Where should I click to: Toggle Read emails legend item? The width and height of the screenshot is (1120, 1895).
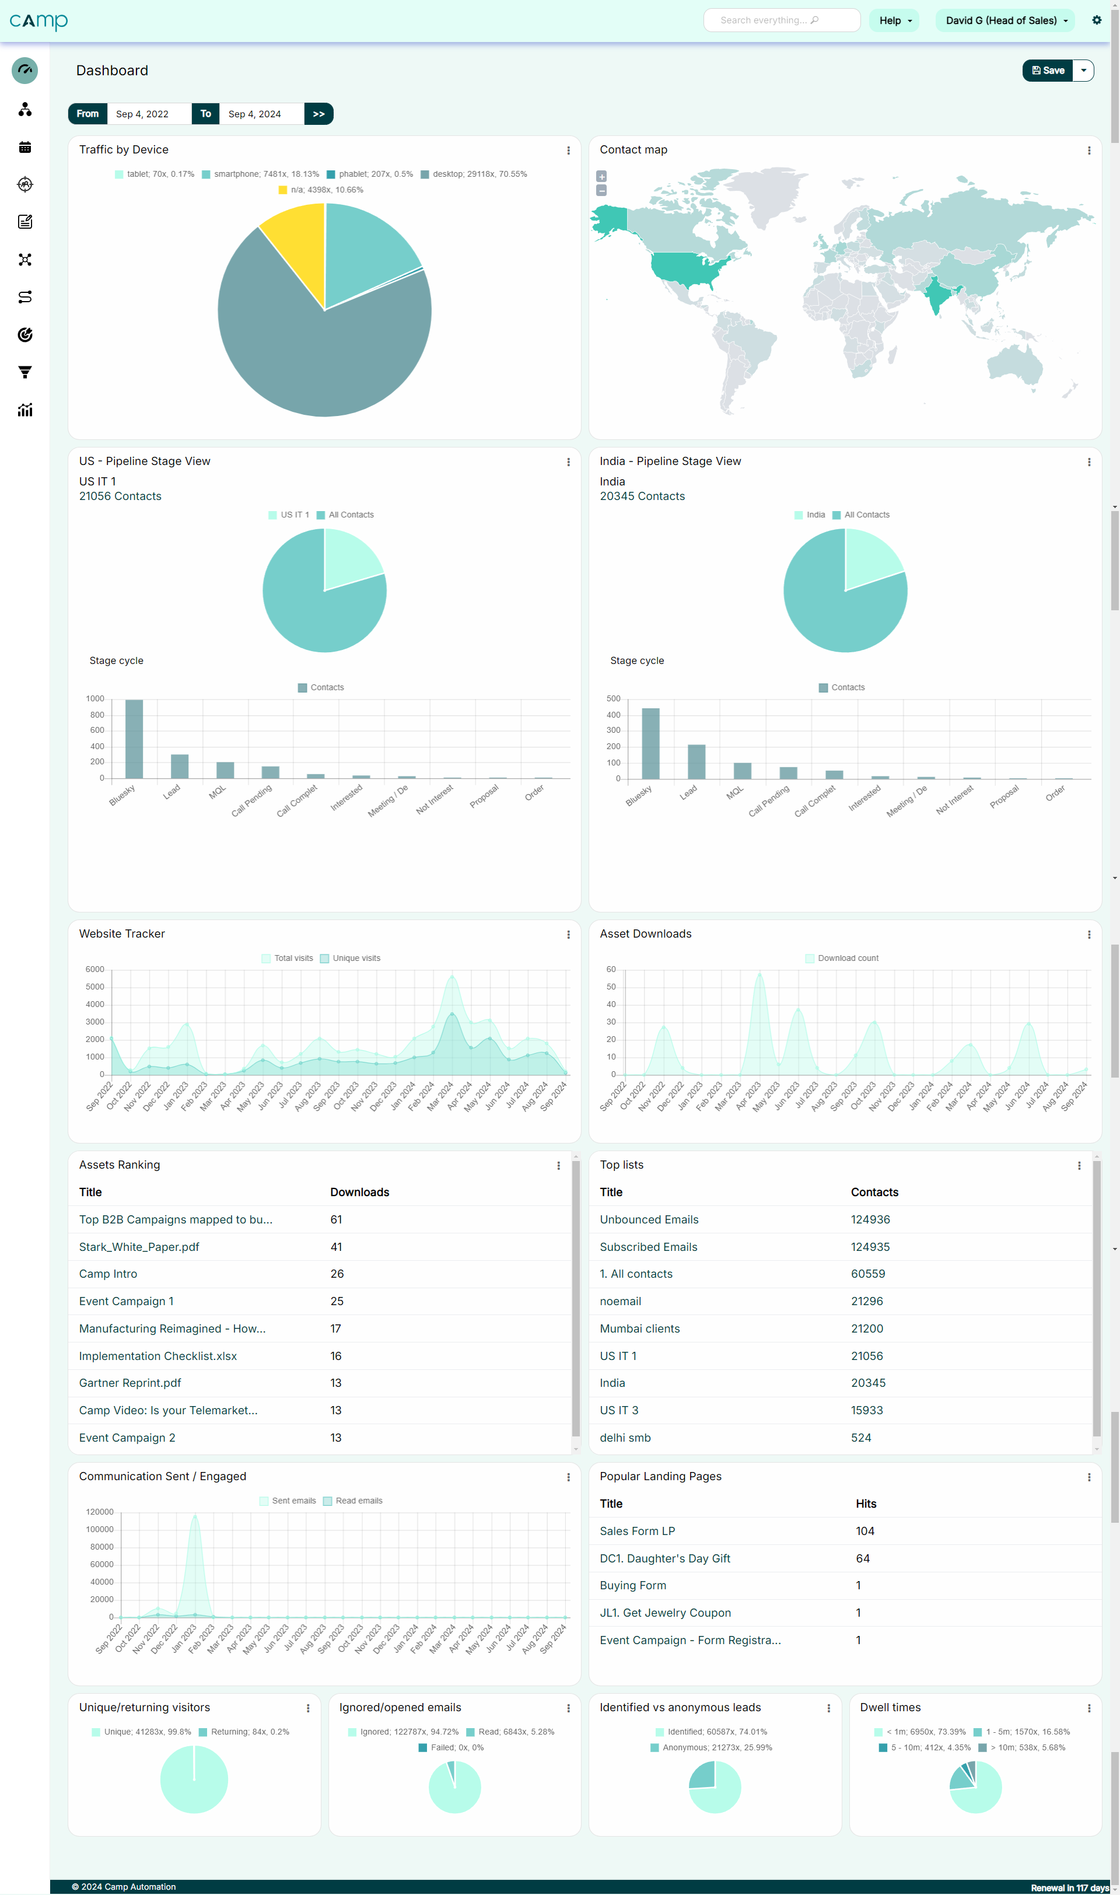352,1501
